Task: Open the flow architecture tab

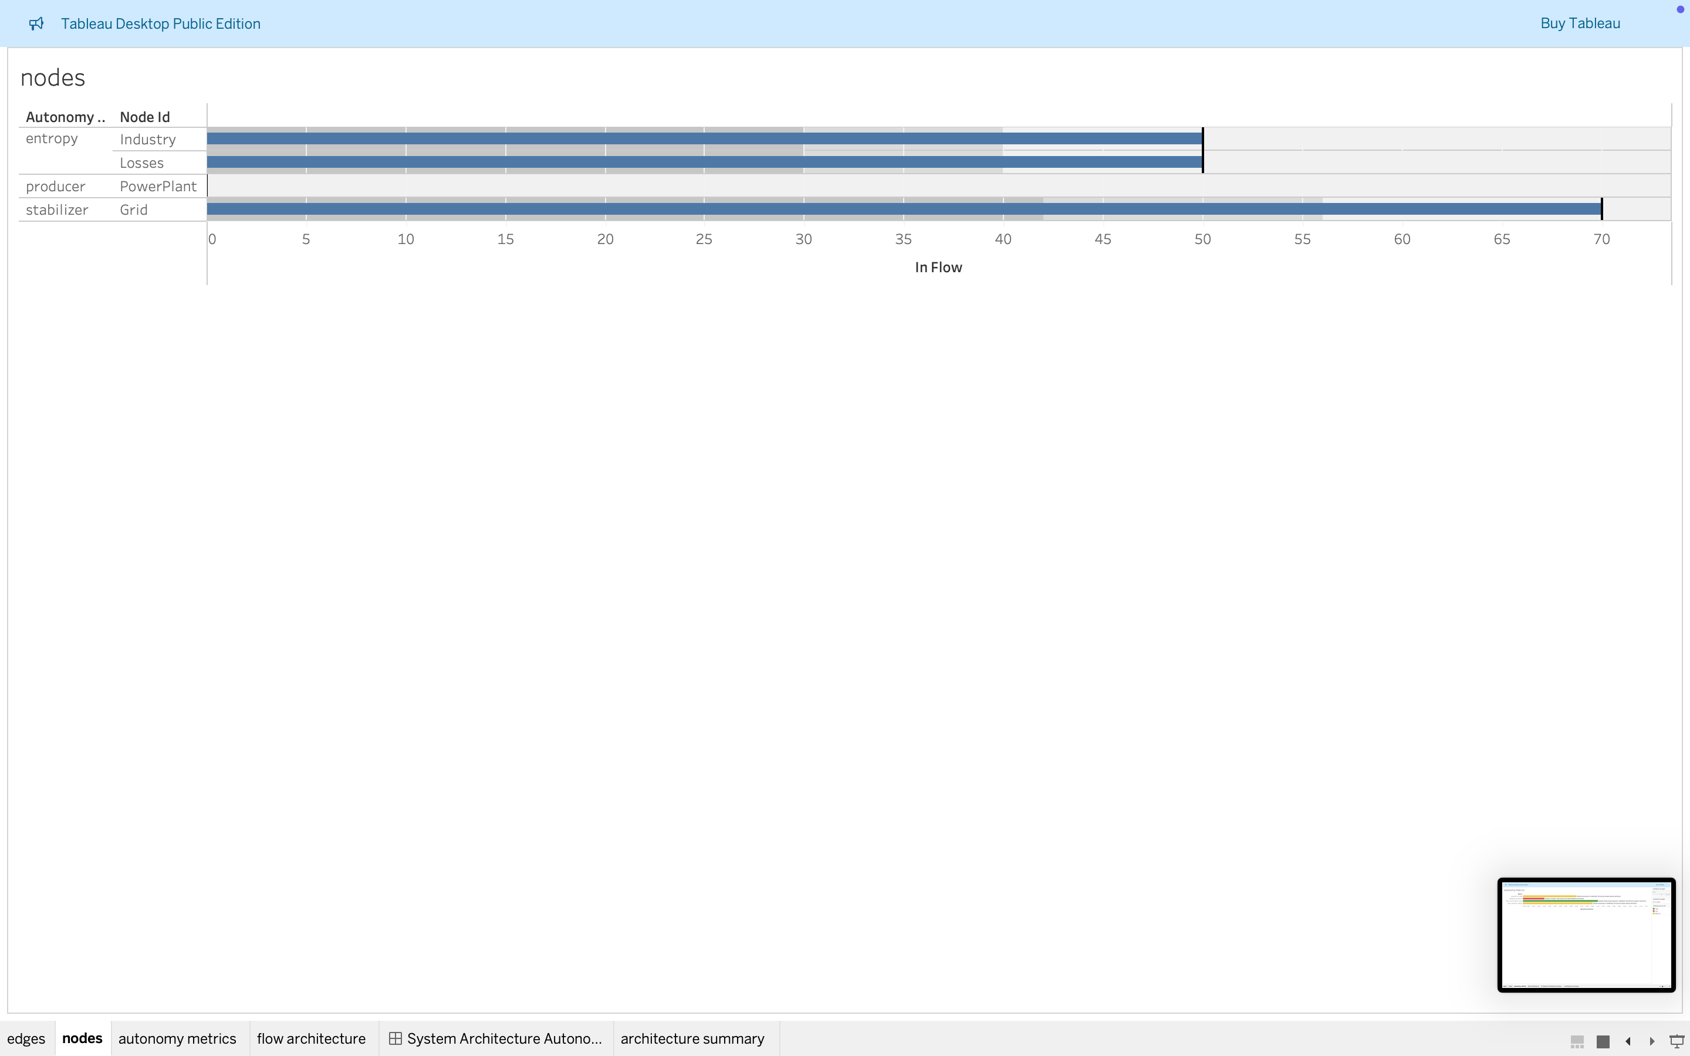Action: (x=311, y=1038)
